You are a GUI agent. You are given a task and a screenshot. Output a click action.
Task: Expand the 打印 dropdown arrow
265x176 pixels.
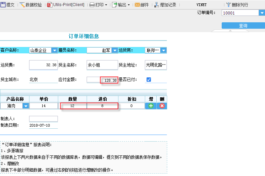tap(106, 5)
